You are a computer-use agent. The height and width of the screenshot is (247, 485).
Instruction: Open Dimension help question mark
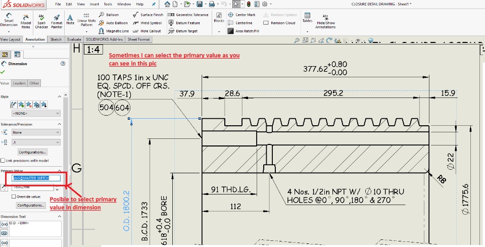click(63, 64)
